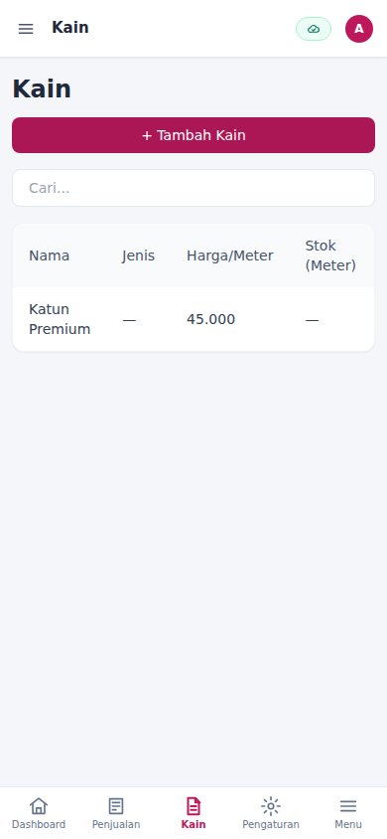
Task: Tap the Dashboard home icon
Action: [x=39, y=806]
